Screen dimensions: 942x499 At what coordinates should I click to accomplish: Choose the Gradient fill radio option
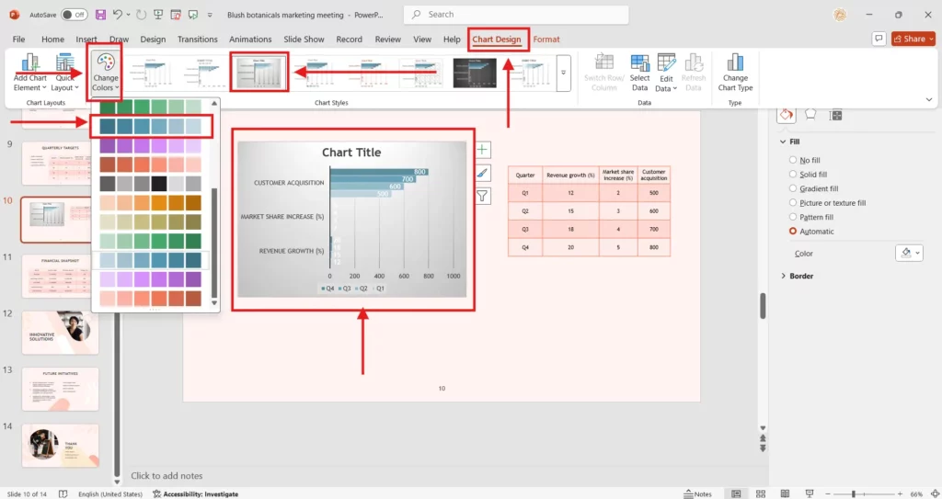click(794, 188)
